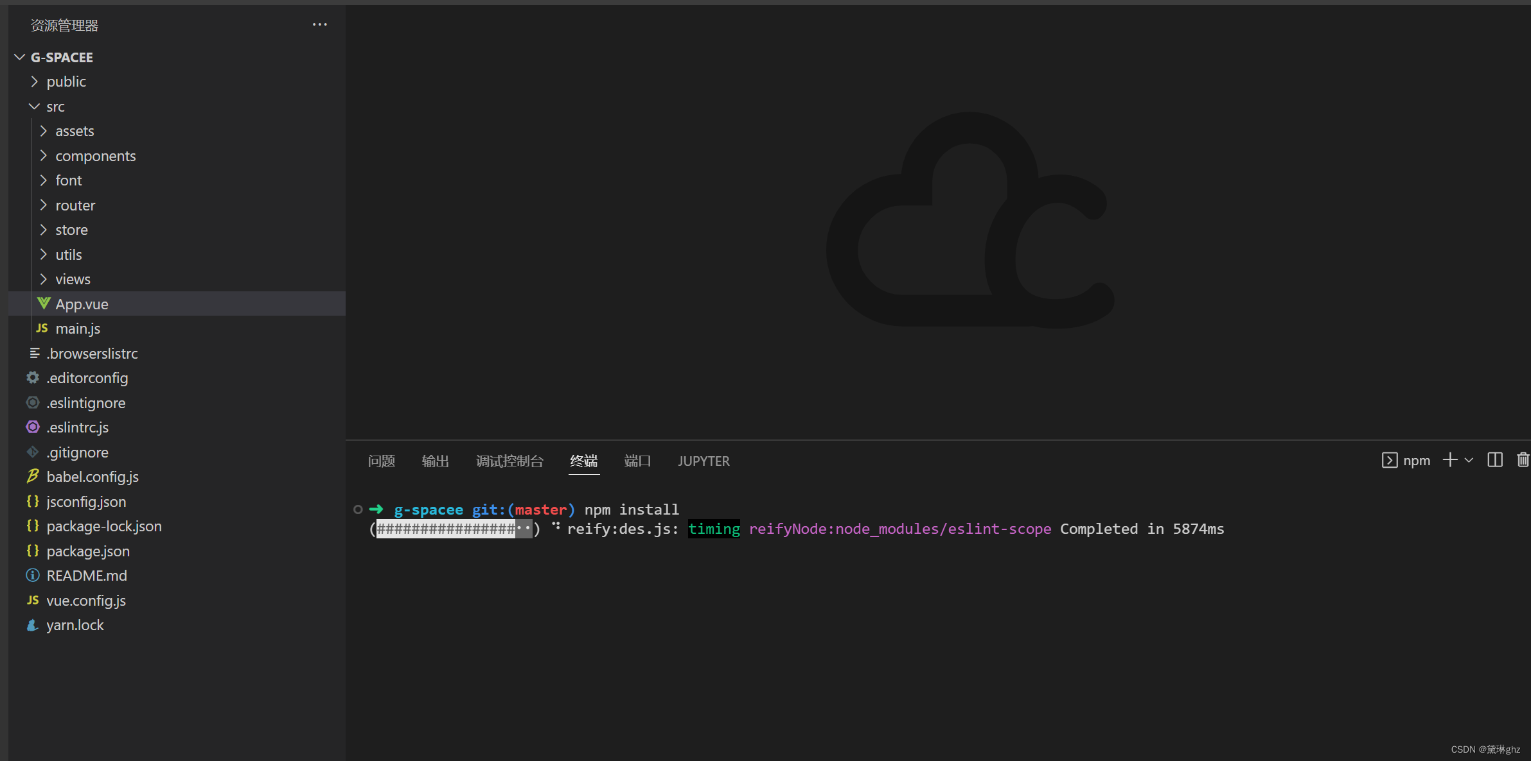This screenshot has height=761, width=1531.
Task: Click the braces icon of jsconfig.json
Action: [x=33, y=501]
